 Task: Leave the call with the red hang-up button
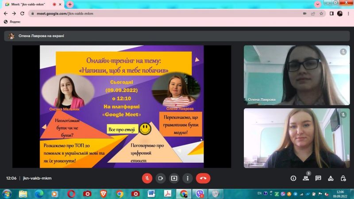point(203,178)
